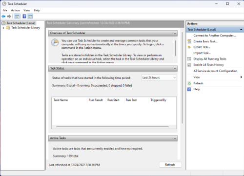This screenshot has height=176, width=244.
Task: Click the Create Basic Task icon
Action: pyautogui.click(x=189, y=41)
